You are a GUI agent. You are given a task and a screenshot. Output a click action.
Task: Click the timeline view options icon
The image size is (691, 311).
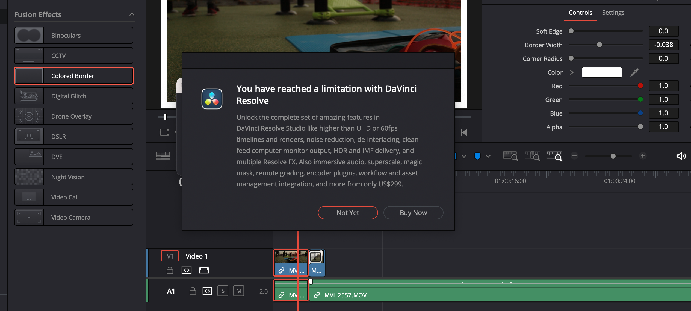(x=163, y=156)
